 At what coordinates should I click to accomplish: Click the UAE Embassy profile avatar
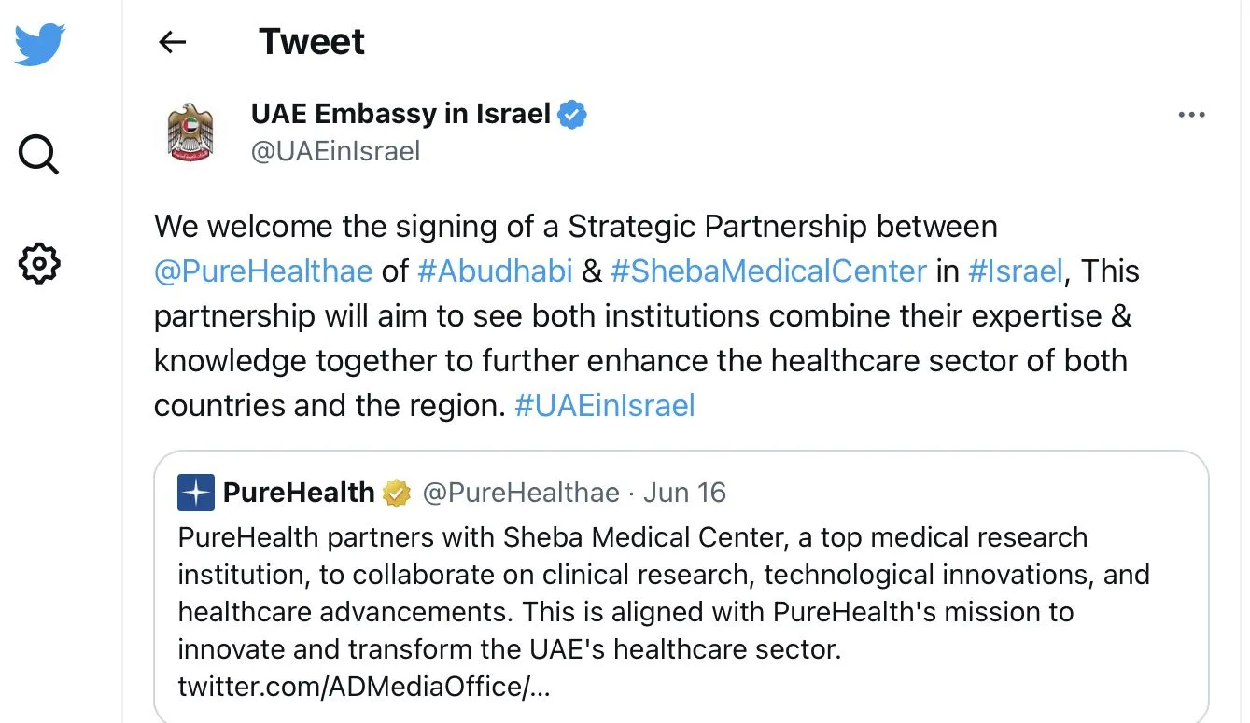tap(190, 132)
